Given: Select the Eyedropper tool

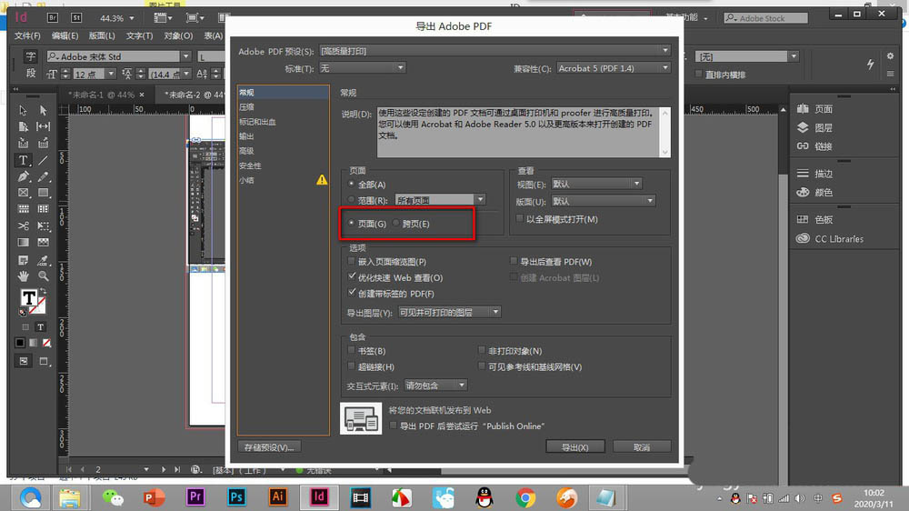Looking at the screenshot, I should tap(43, 260).
